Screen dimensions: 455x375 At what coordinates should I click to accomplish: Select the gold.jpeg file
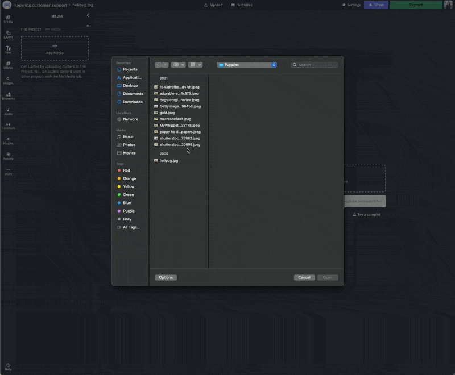tap(167, 113)
